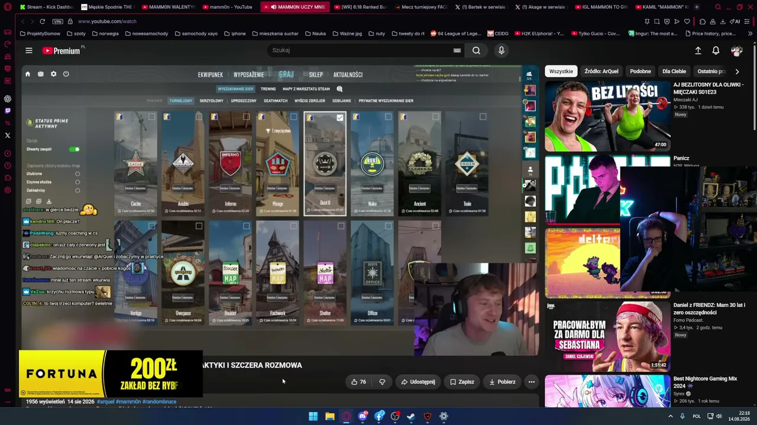The image size is (757, 425).
Task: Toggle the Cache map checkbox
Action: point(152,117)
